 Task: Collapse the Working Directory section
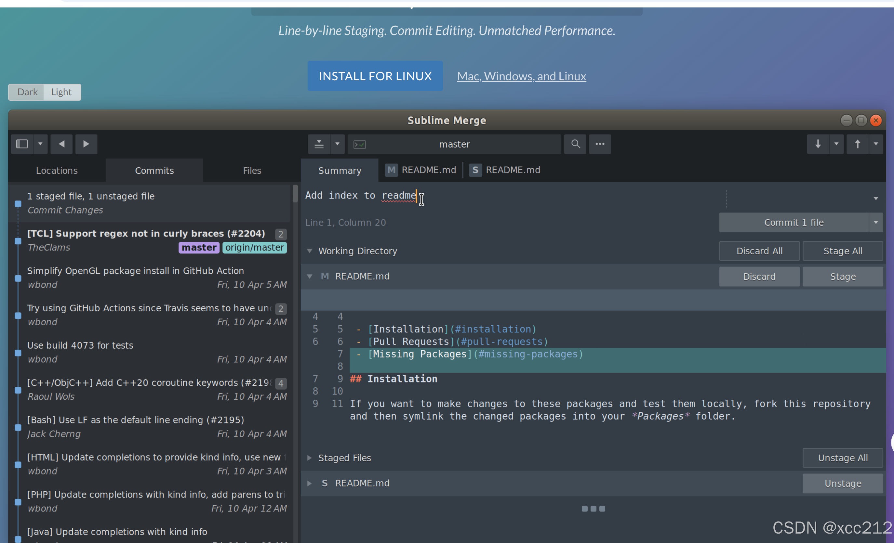(x=310, y=251)
